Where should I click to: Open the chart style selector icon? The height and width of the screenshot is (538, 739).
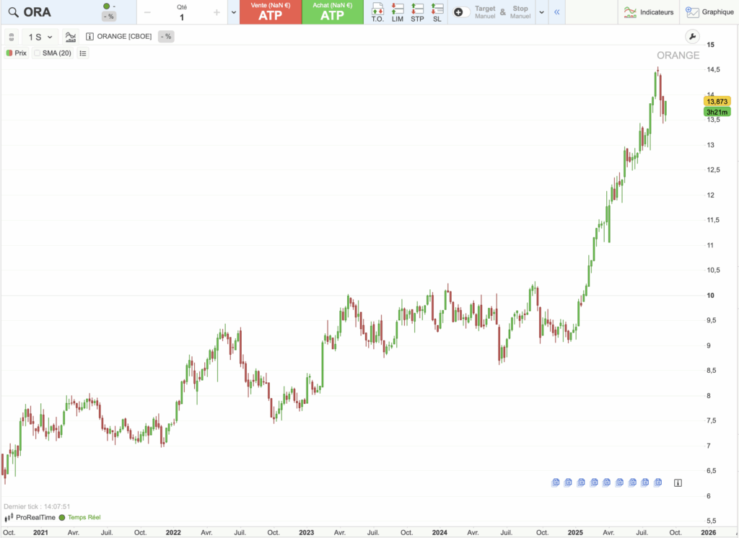[x=70, y=36]
